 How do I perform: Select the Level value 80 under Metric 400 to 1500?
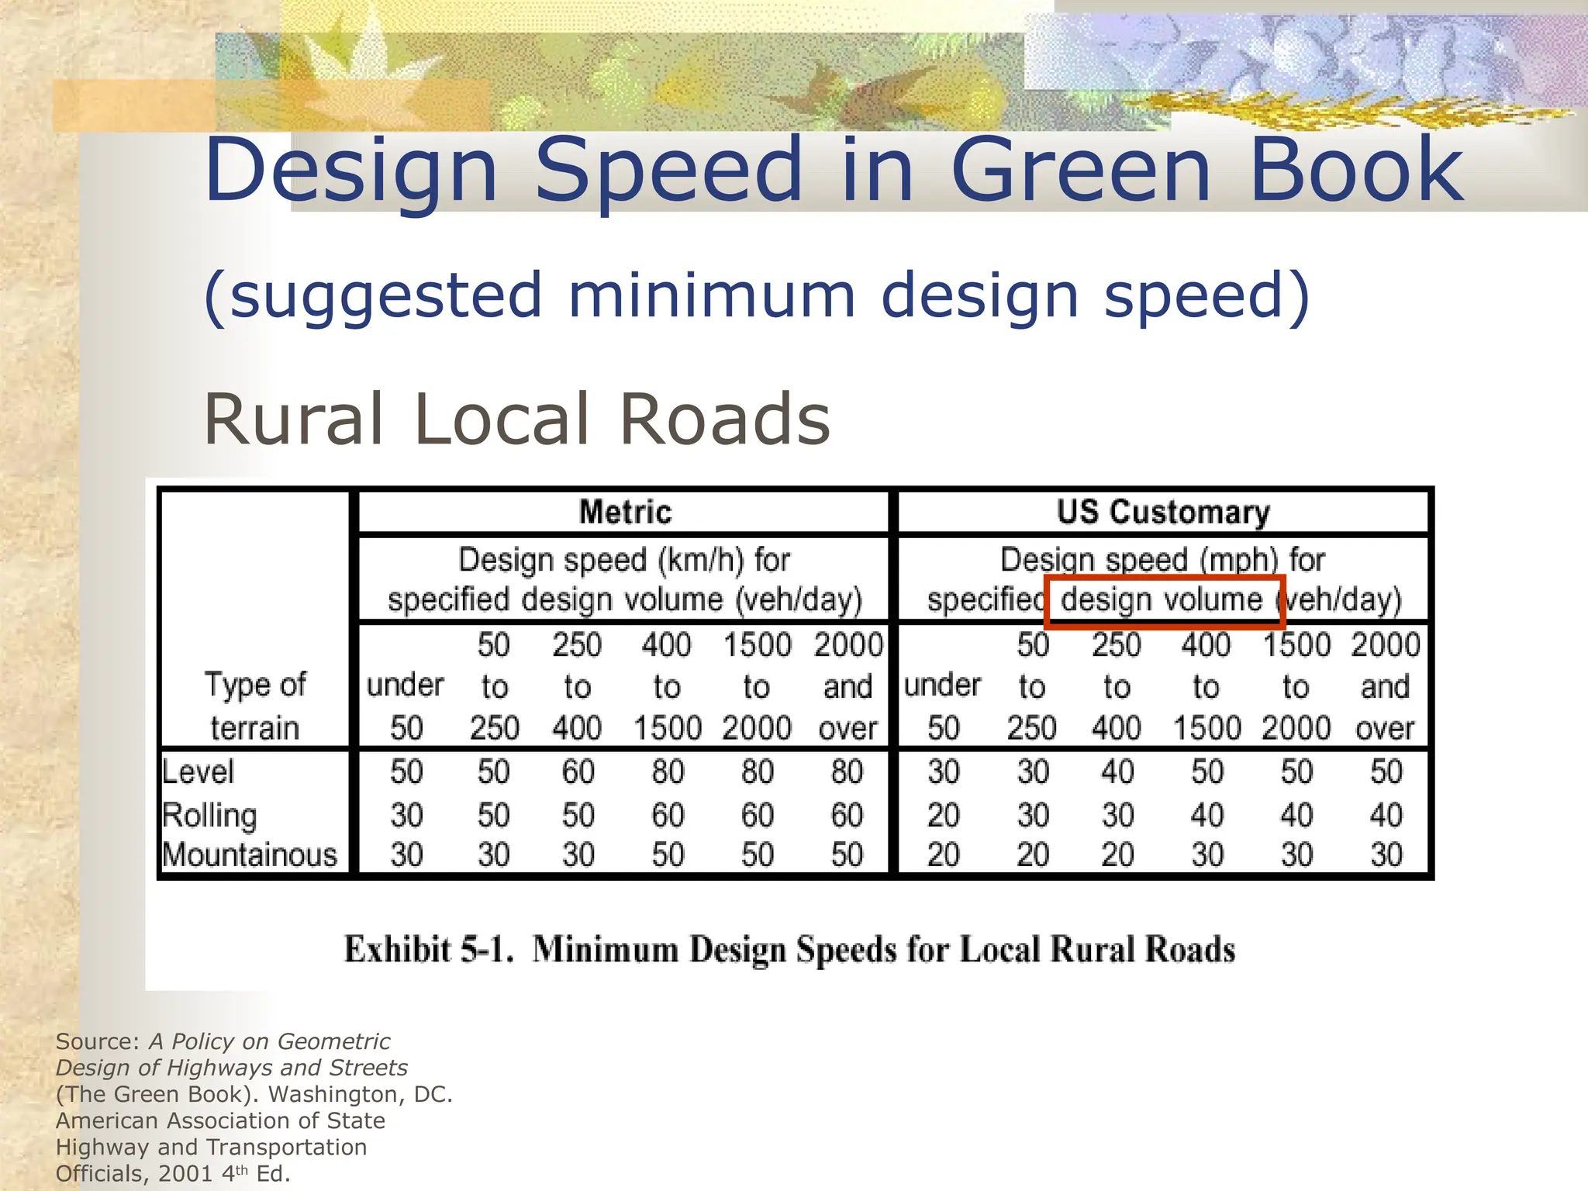[x=668, y=772]
